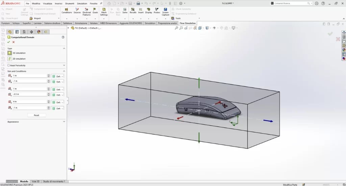The width and height of the screenshot is (346, 186).
Task: Open the Appearances color wheel task pane
Action: [x=344, y=50]
